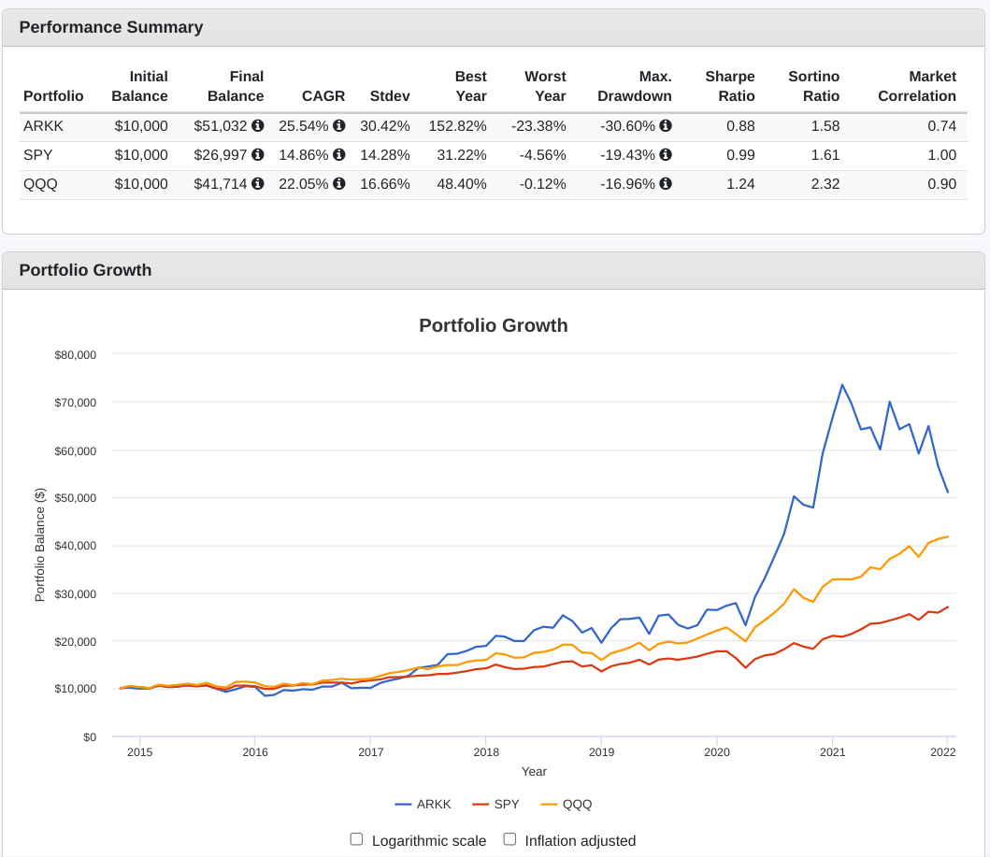This screenshot has width=990, height=857.
Task: Click the 2018 x-axis label
Action: [x=486, y=752]
